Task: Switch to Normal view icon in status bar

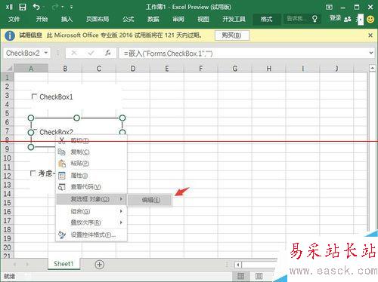Action: tap(241, 276)
